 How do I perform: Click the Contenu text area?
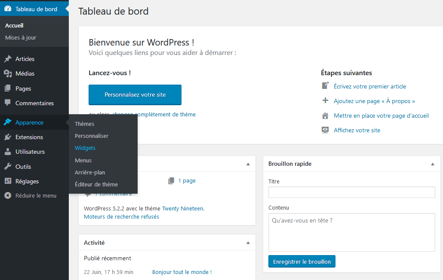351,232
